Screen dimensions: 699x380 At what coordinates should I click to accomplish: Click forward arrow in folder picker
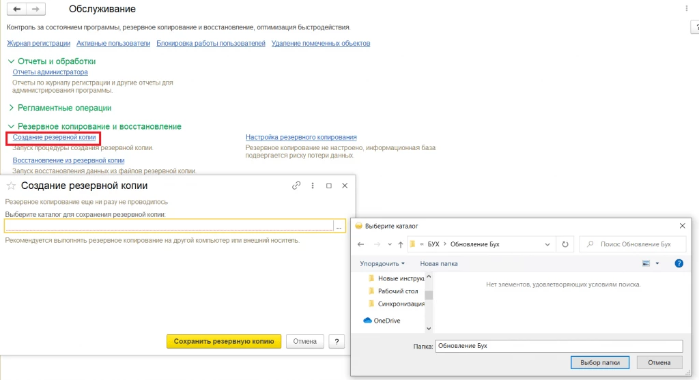click(377, 244)
